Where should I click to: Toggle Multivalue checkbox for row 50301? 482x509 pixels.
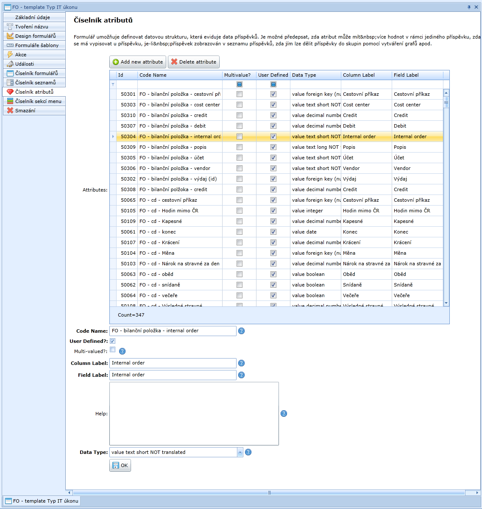click(240, 94)
